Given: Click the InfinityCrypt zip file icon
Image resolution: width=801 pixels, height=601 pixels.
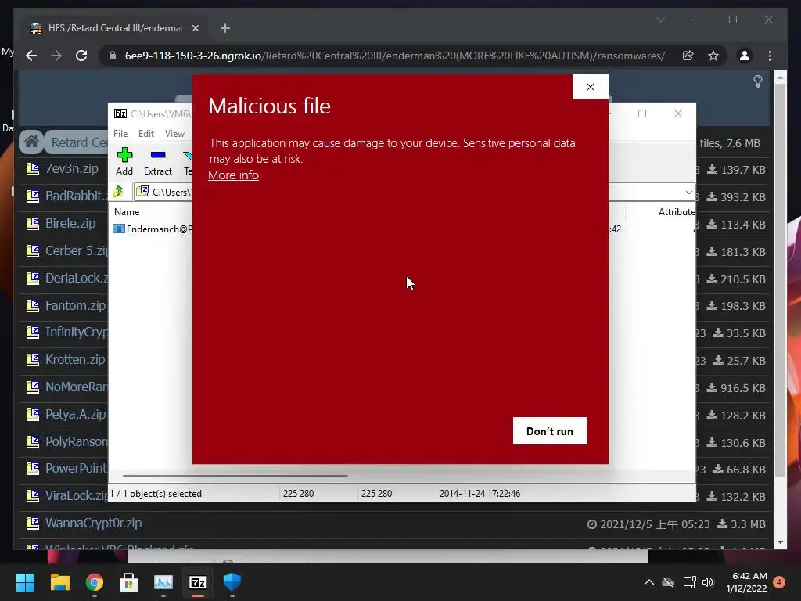Looking at the screenshot, I should pyautogui.click(x=33, y=332).
